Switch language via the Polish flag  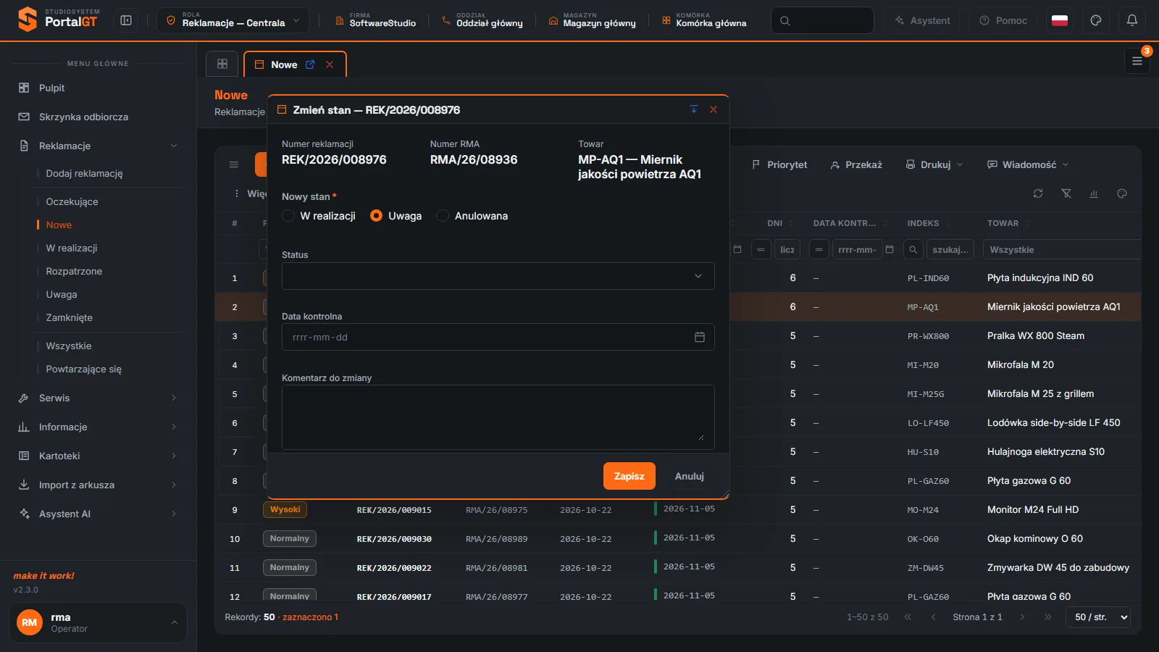click(1060, 20)
